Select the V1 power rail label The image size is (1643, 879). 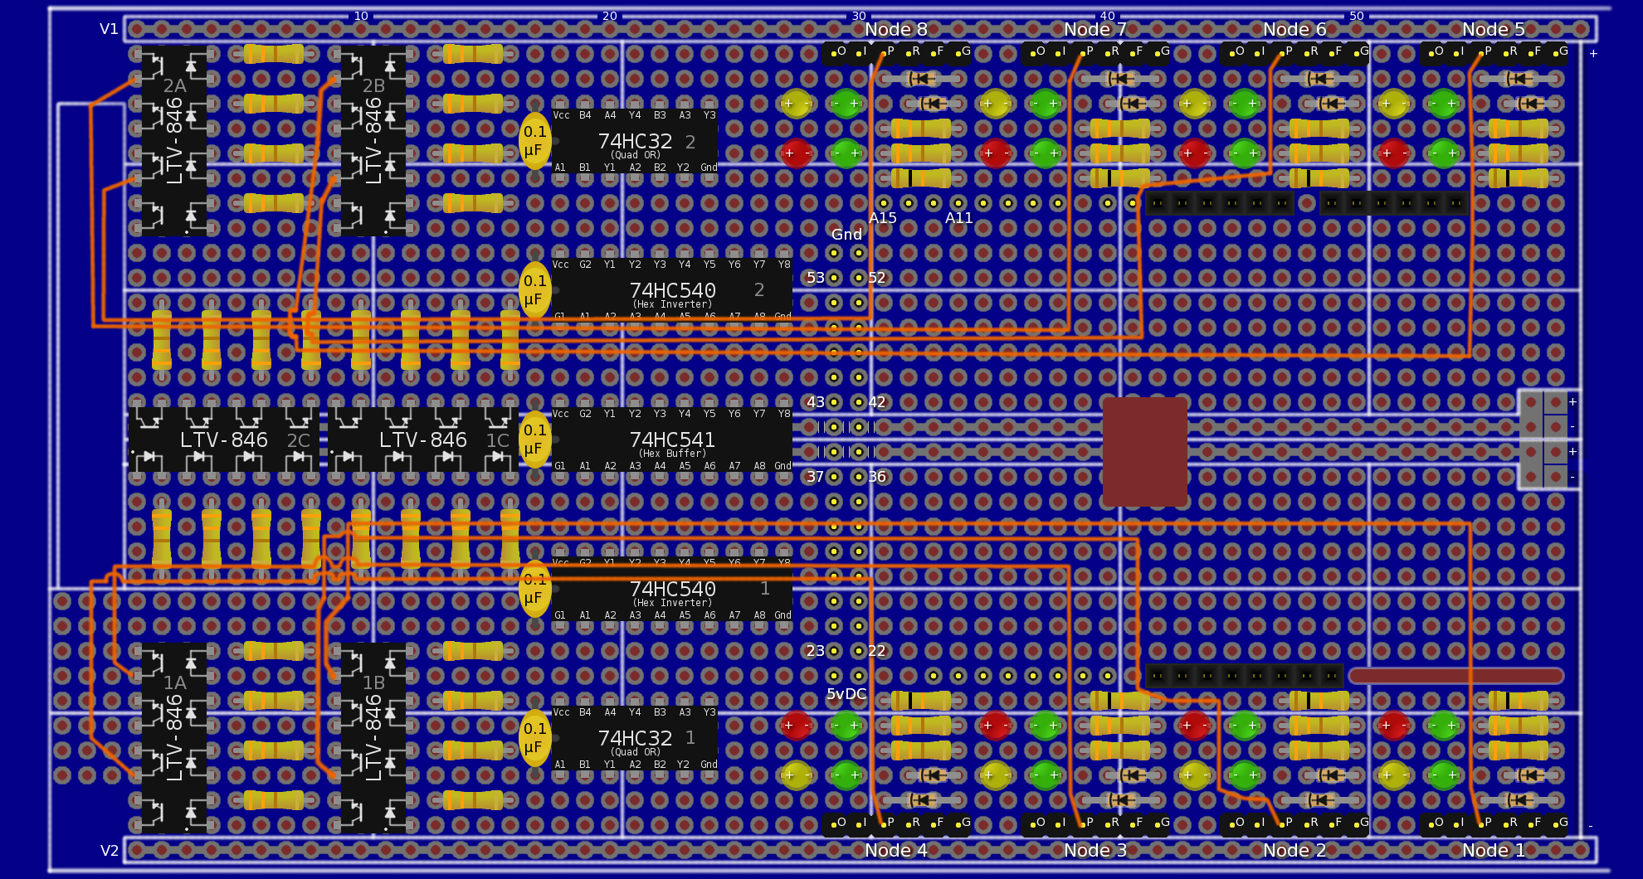click(x=109, y=29)
